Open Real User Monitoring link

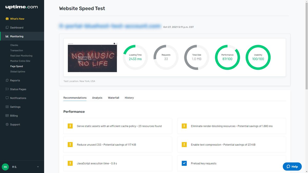21,56
